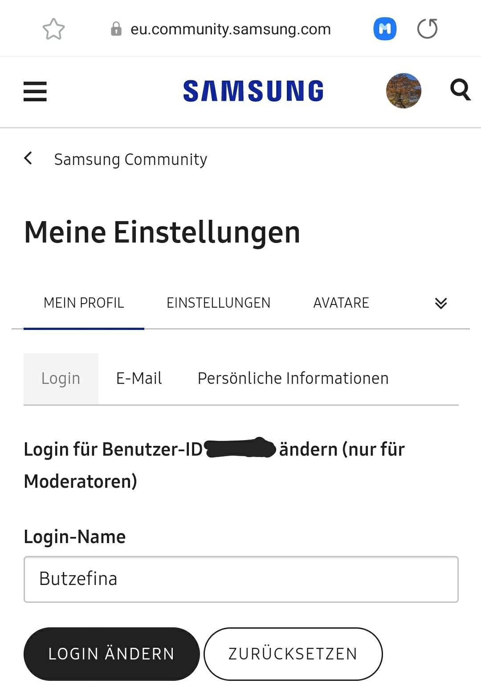Viewport: 481px width, 696px height.
Task: Open the blue M browser extension icon
Action: [385, 29]
